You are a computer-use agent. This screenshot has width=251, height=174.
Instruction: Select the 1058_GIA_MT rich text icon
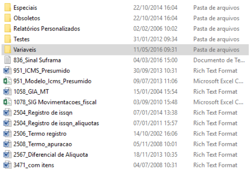click(x=7, y=91)
